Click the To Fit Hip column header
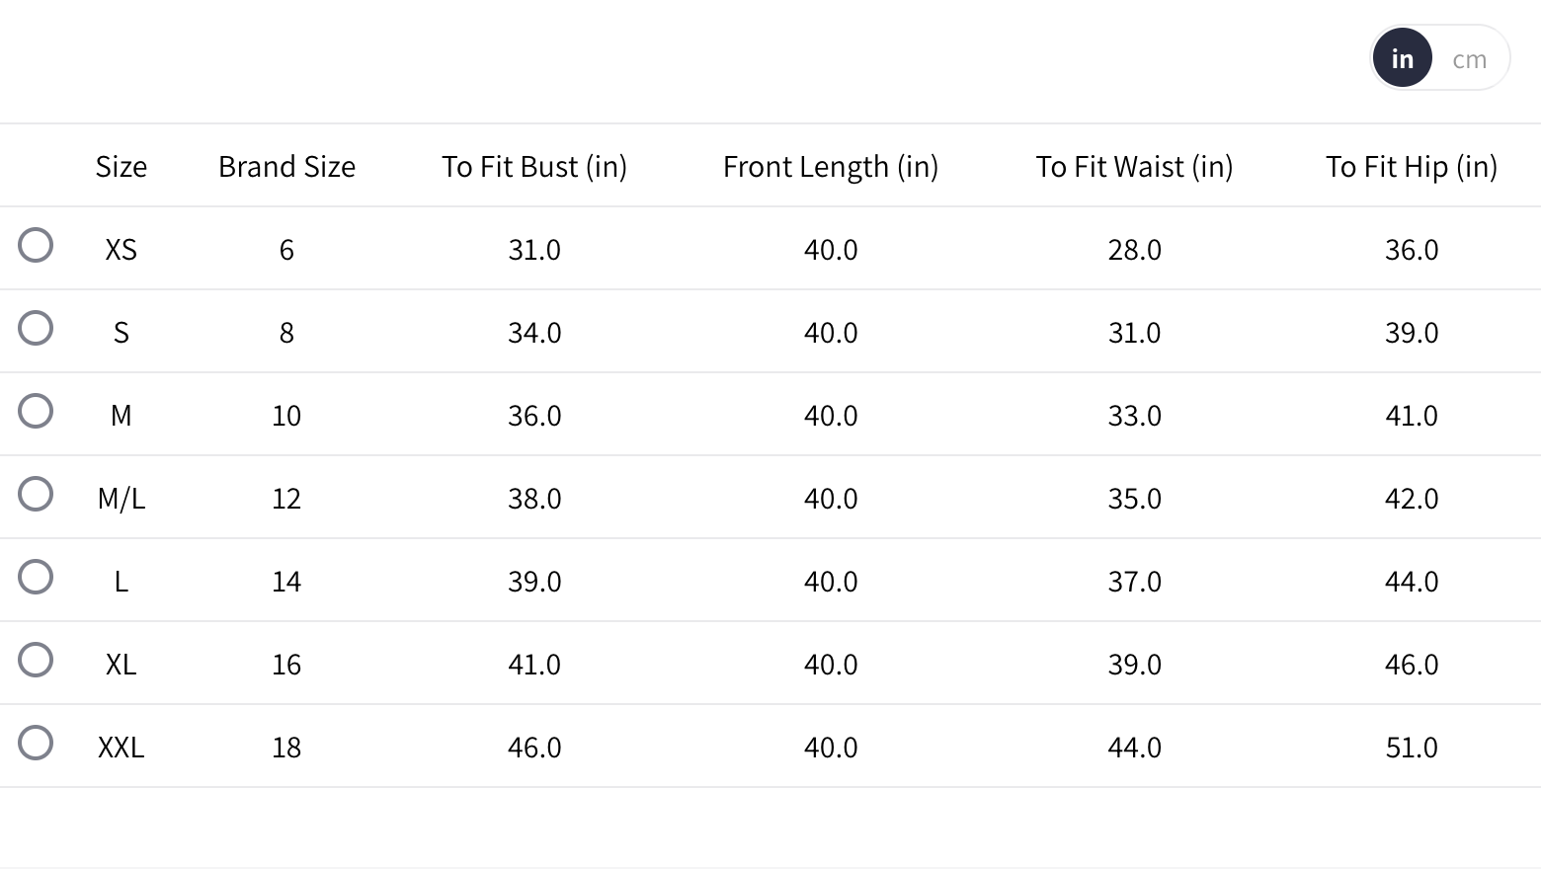 1411,167
